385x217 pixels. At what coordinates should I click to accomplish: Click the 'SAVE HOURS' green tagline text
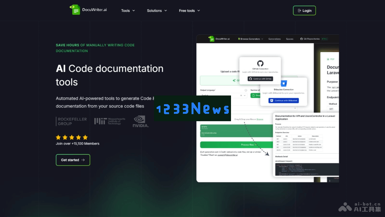[x=67, y=45]
